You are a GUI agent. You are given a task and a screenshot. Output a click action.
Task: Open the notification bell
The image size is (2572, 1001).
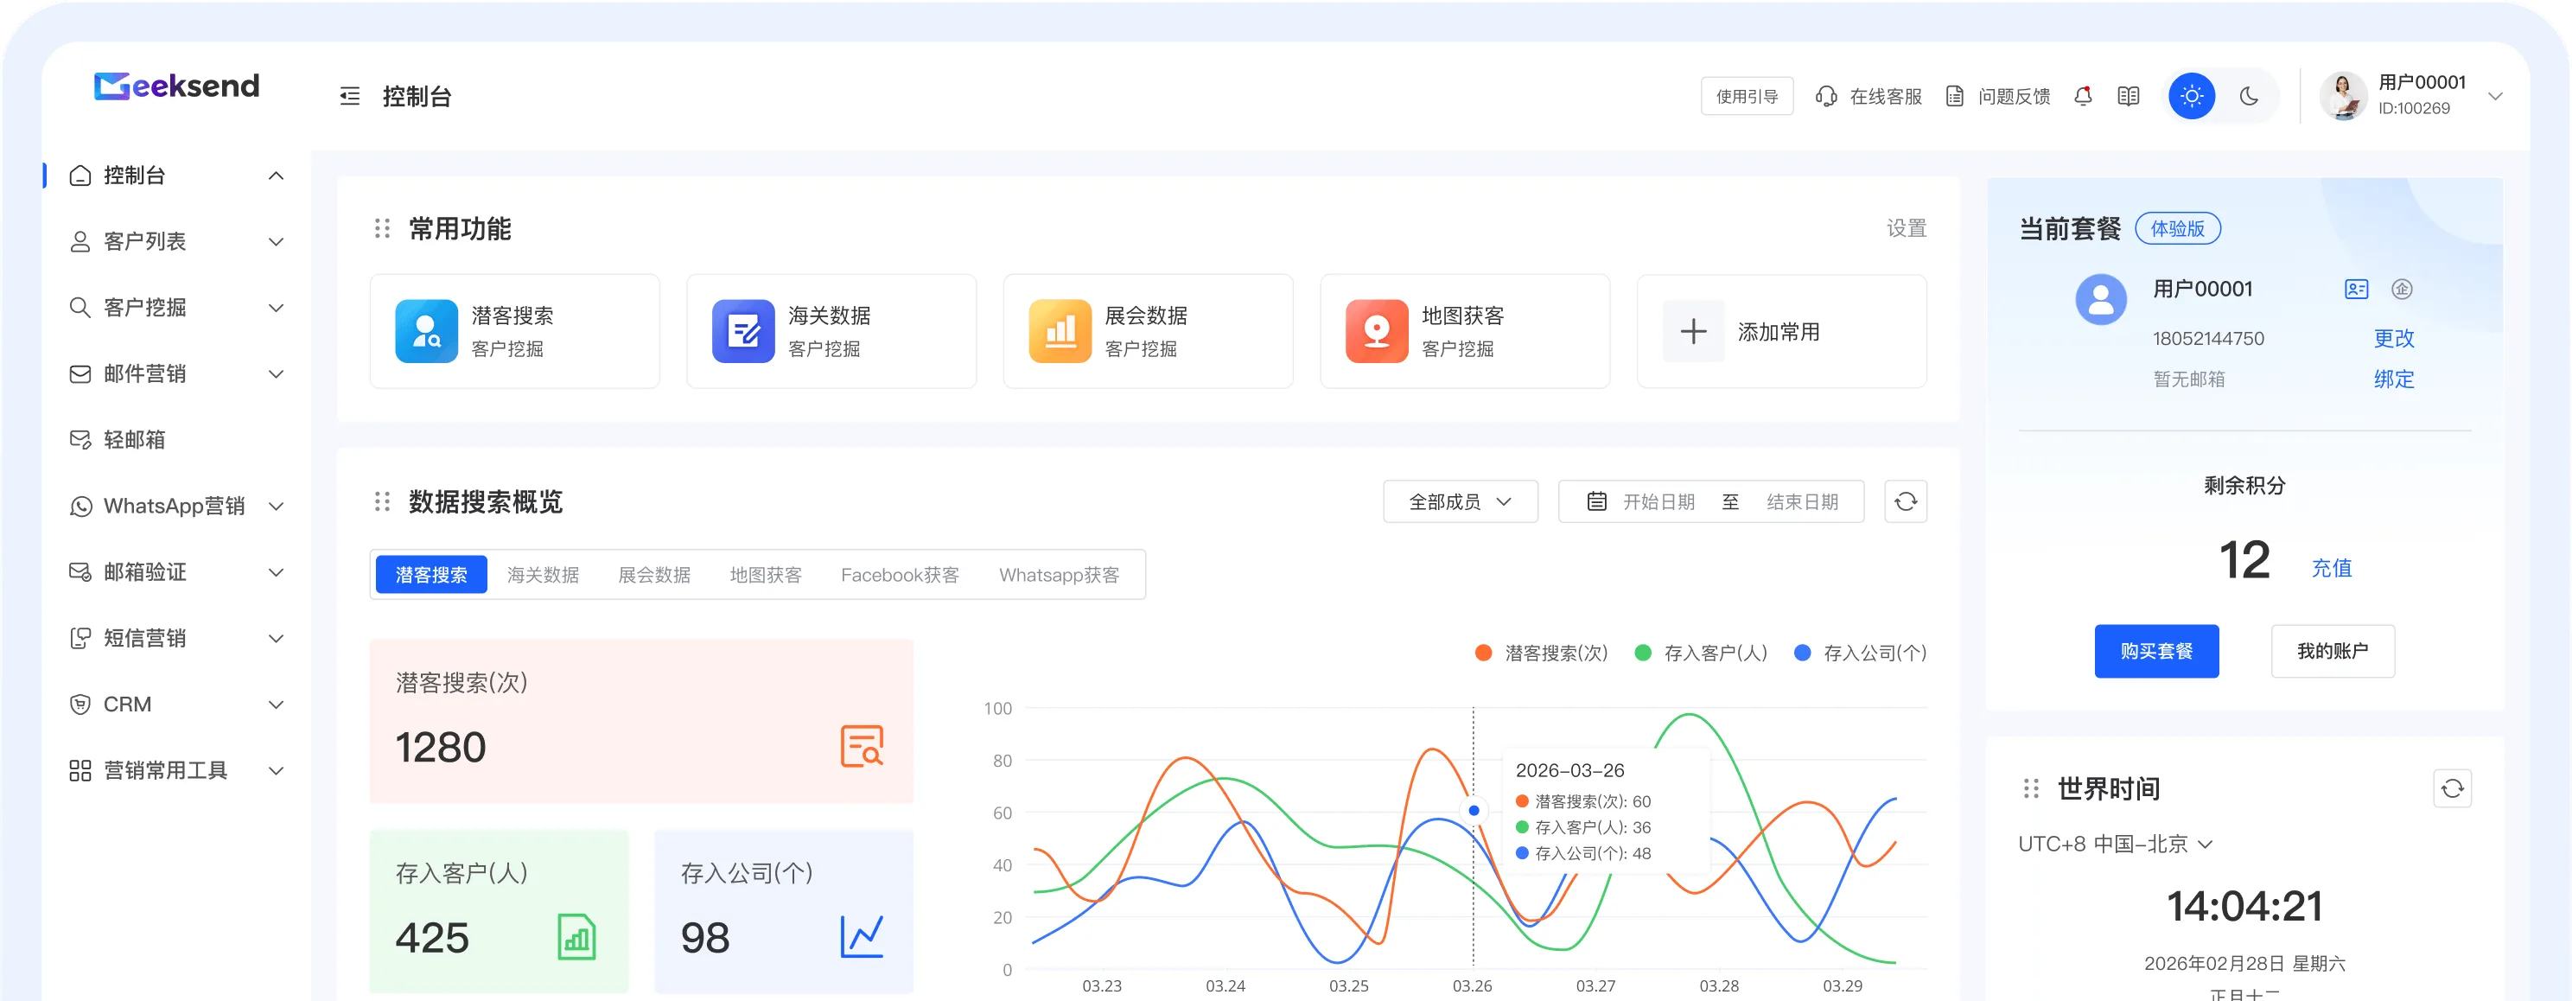tap(2082, 96)
